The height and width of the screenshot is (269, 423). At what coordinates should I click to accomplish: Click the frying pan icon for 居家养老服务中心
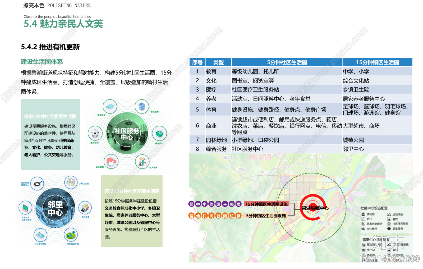tap(37, 183)
